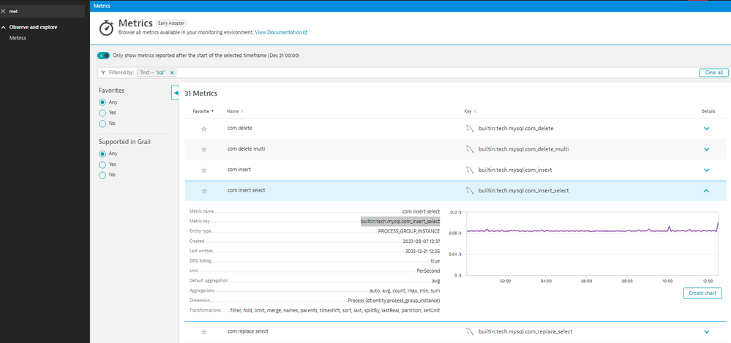Image resolution: width=731 pixels, height=343 pixels.
Task: Mark com insert as favorite
Action: pos(204,170)
